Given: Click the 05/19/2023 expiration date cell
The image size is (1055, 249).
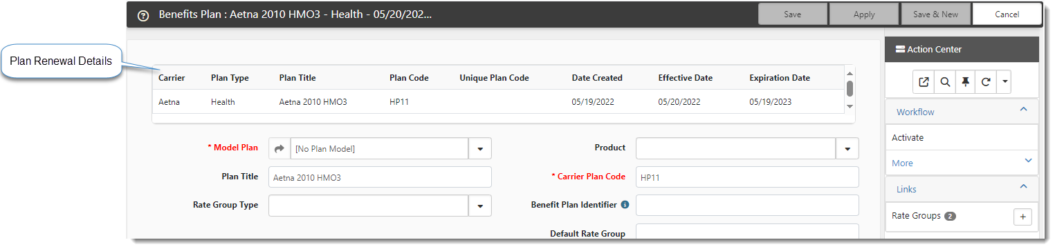Looking at the screenshot, I should 771,102.
